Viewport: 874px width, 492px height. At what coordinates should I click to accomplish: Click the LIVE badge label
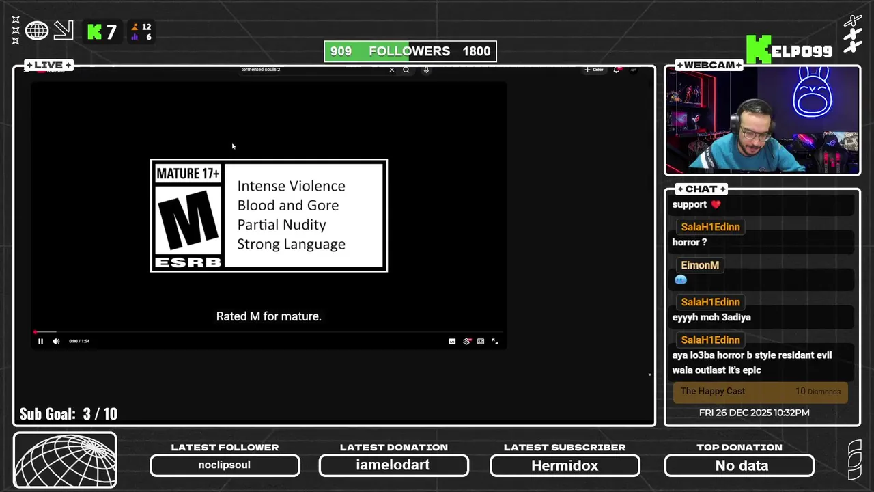point(48,66)
